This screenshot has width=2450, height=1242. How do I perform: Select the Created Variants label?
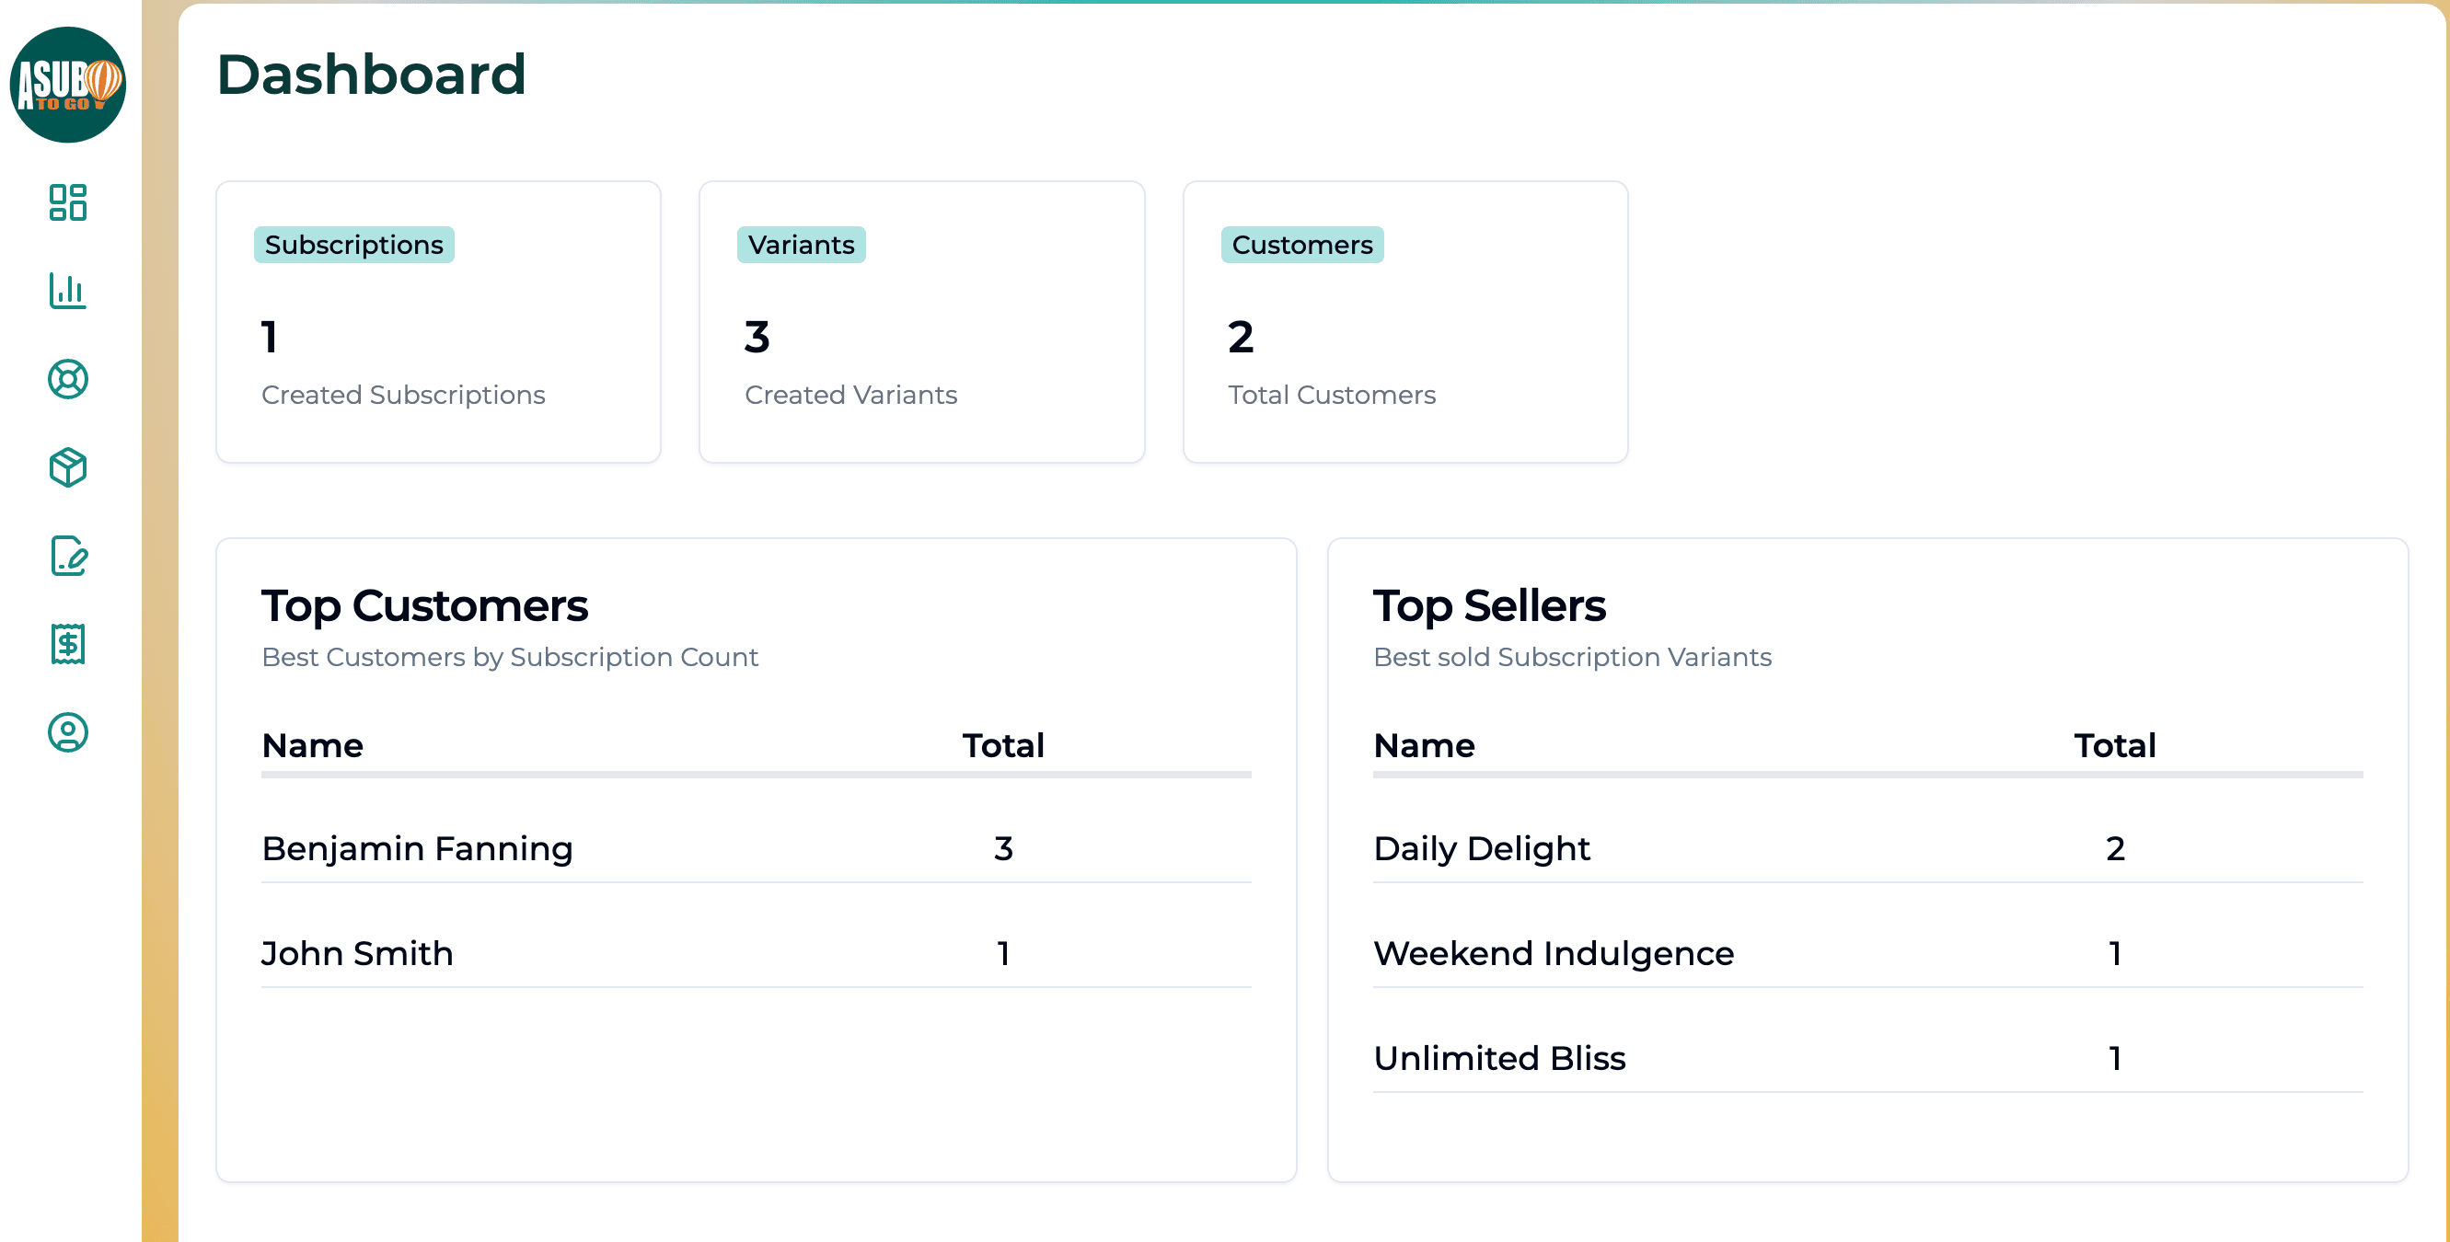click(850, 395)
